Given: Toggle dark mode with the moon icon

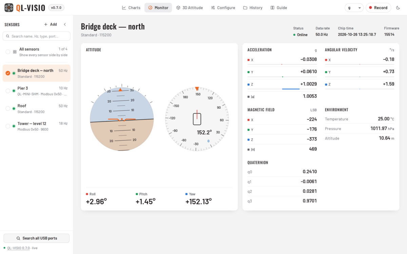Looking at the screenshot, I should (398, 8).
